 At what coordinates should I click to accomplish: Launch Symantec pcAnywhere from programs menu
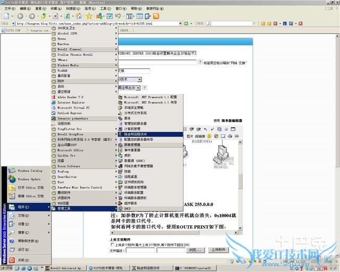coord(84,118)
